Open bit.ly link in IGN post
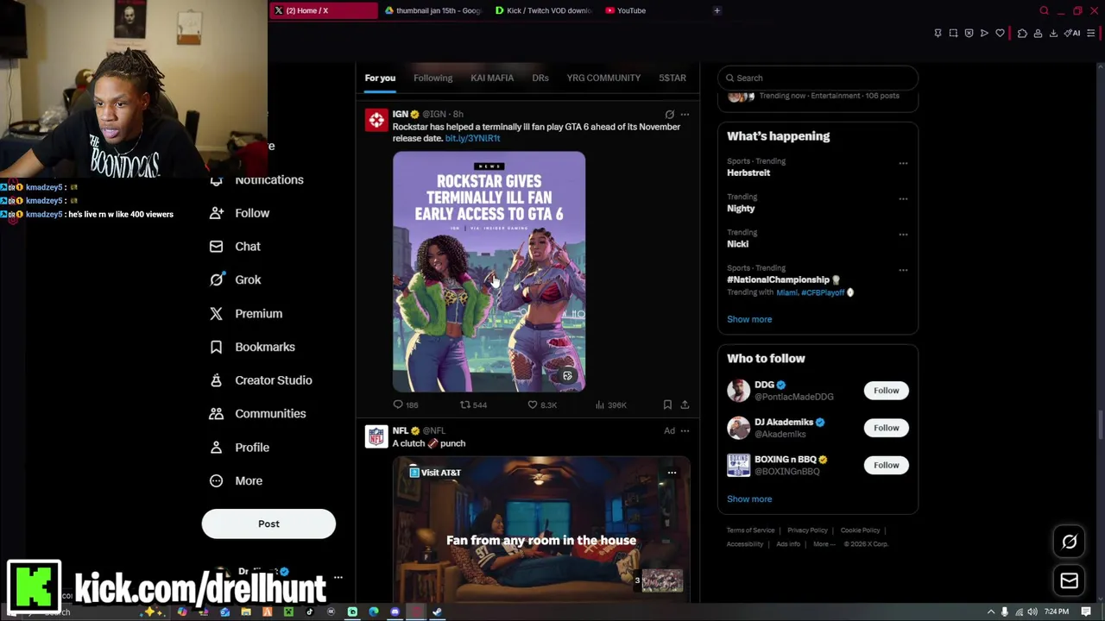This screenshot has width=1105, height=621. click(472, 138)
